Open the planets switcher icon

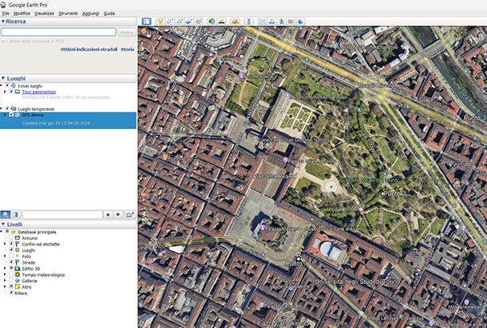point(235,21)
